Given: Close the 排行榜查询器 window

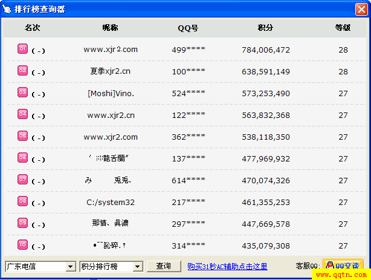Looking at the screenshot, I should coord(361,9).
